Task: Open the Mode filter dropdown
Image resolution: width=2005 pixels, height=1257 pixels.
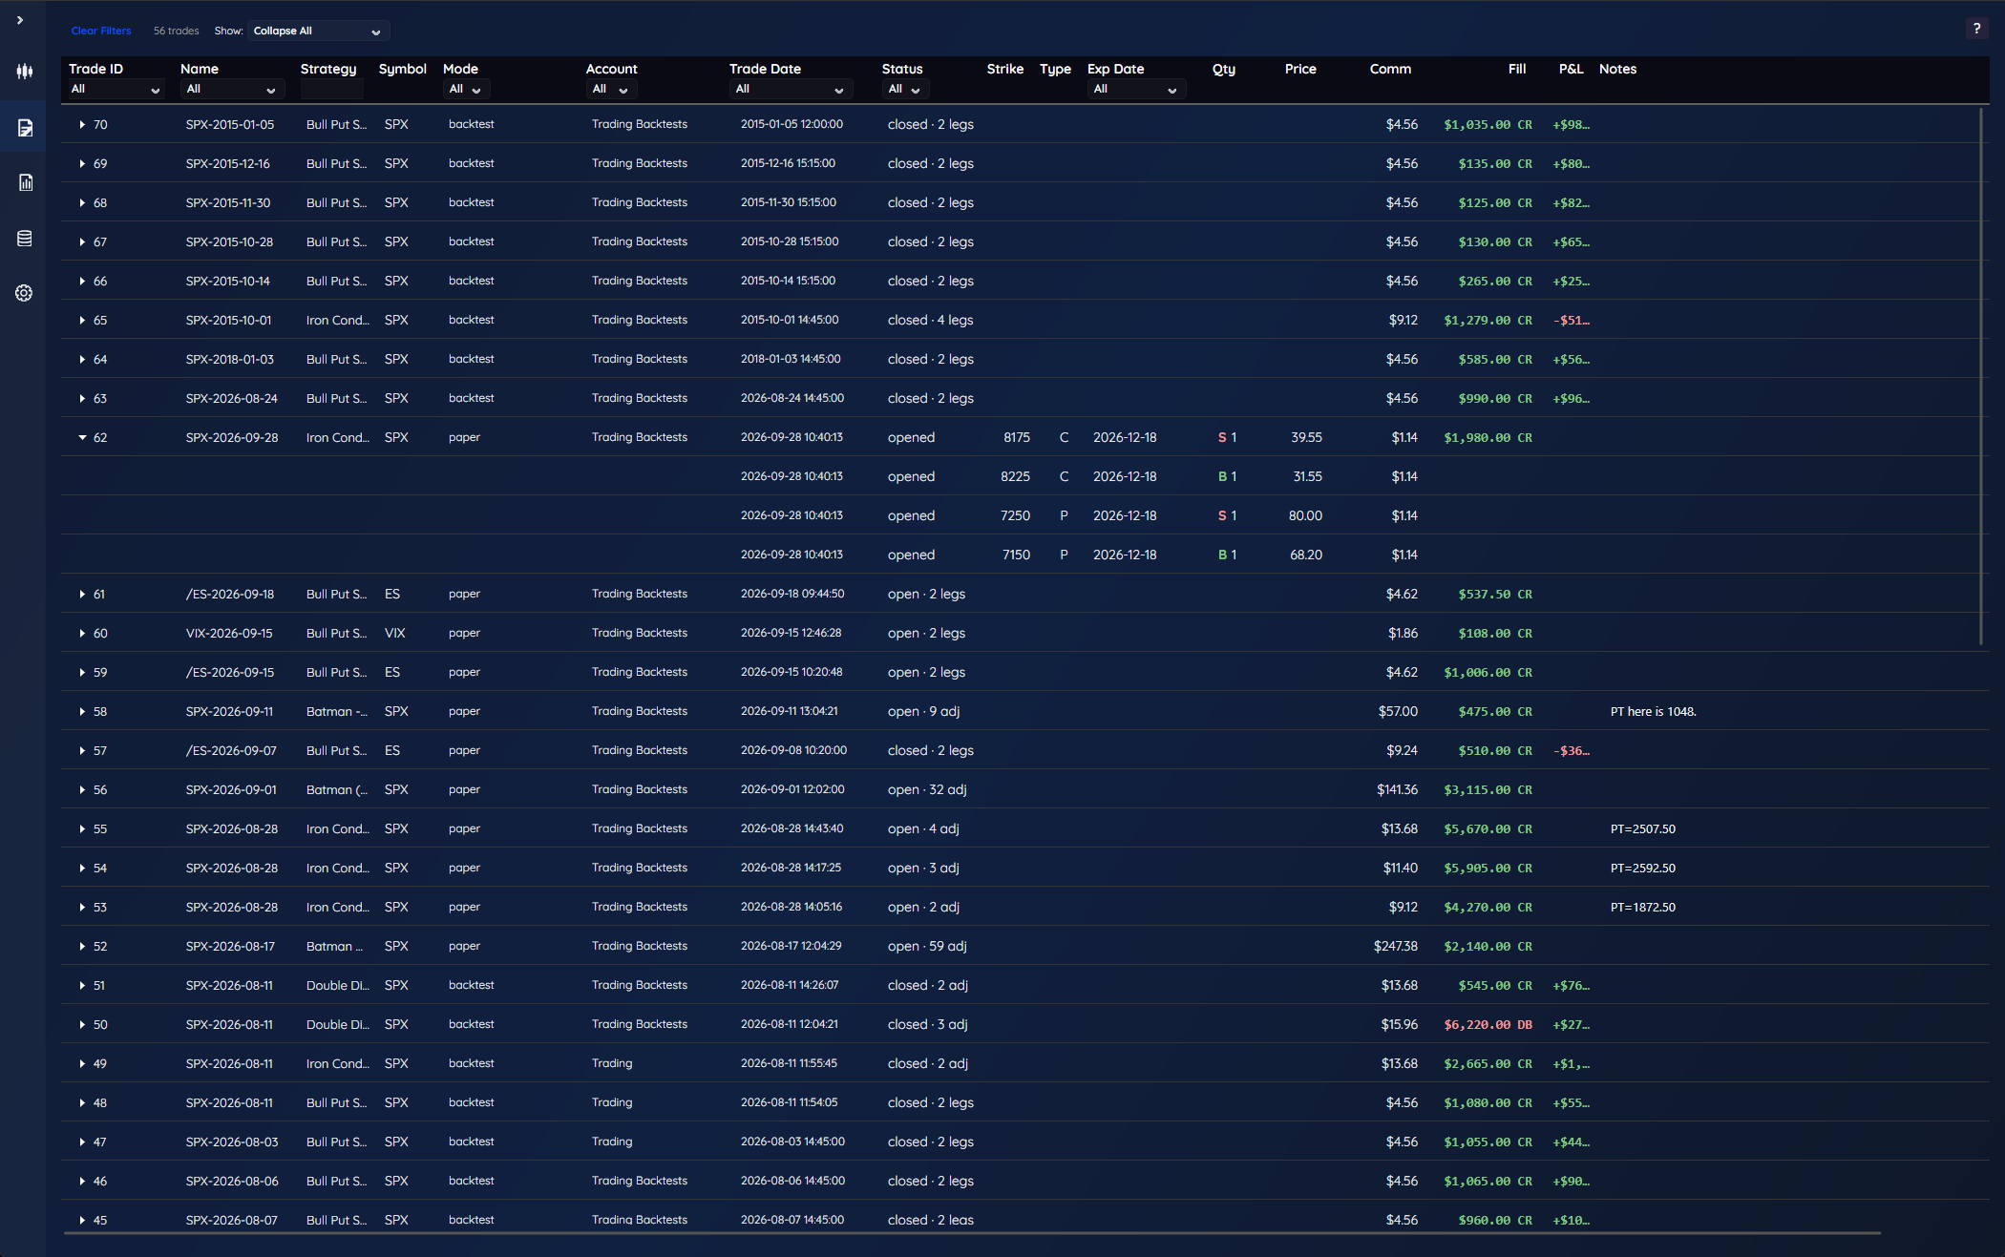Action: [x=466, y=89]
